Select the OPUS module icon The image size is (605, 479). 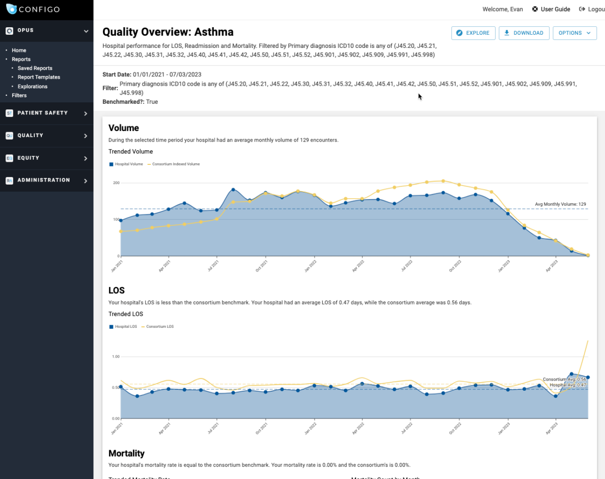pyautogui.click(x=10, y=31)
